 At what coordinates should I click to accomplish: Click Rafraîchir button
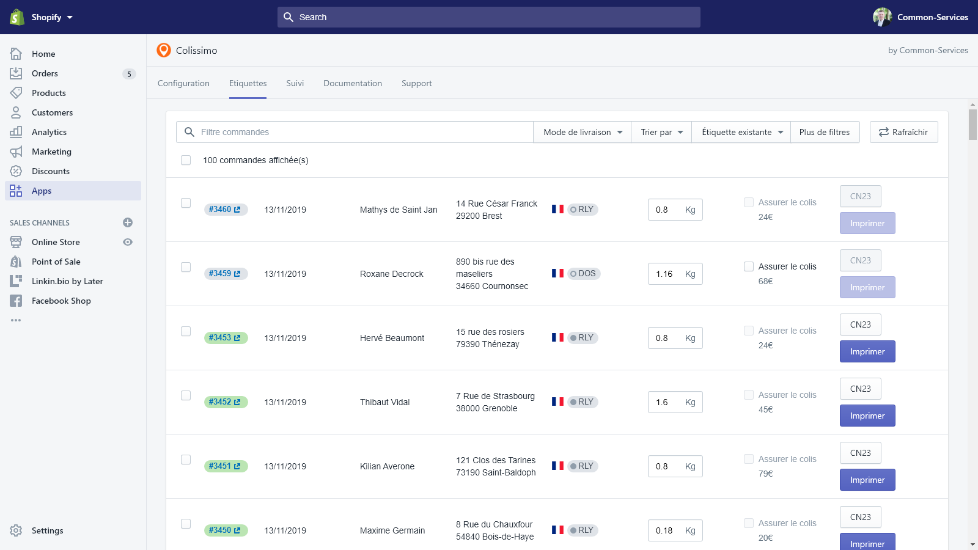point(904,132)
